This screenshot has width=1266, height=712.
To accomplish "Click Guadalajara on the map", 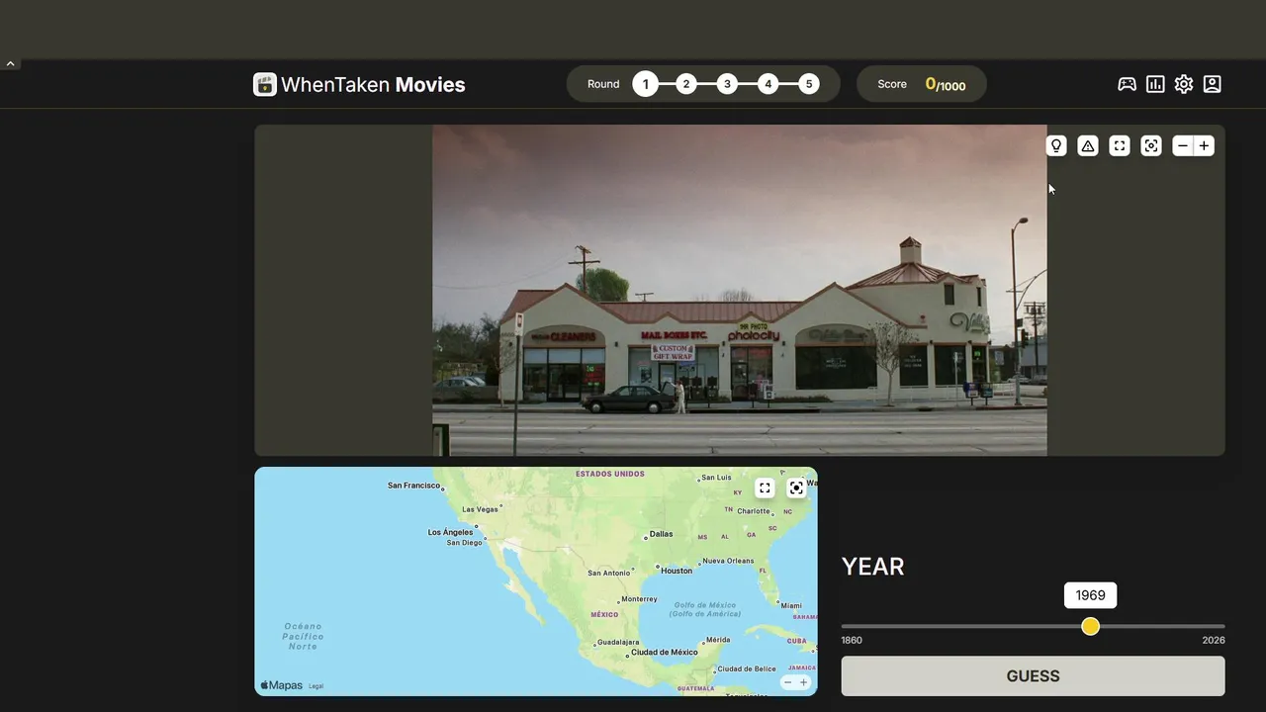I will 618,642.
